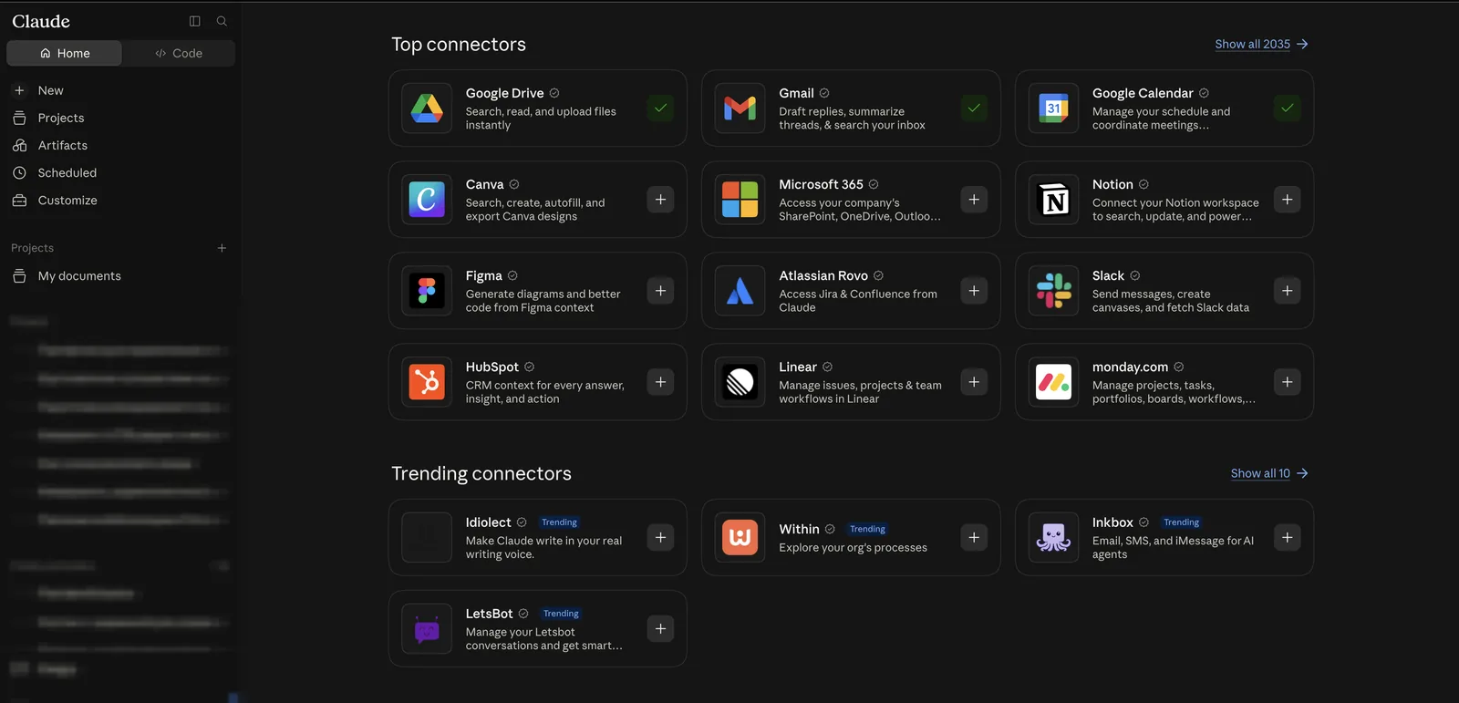Click the Inkbox octopus icon
Image resolution: width=1459 pixels, height=703 pixels.
(1053, 537)
